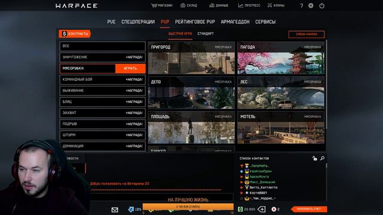Open the Прогресс chart icon

tap(241, 5)
